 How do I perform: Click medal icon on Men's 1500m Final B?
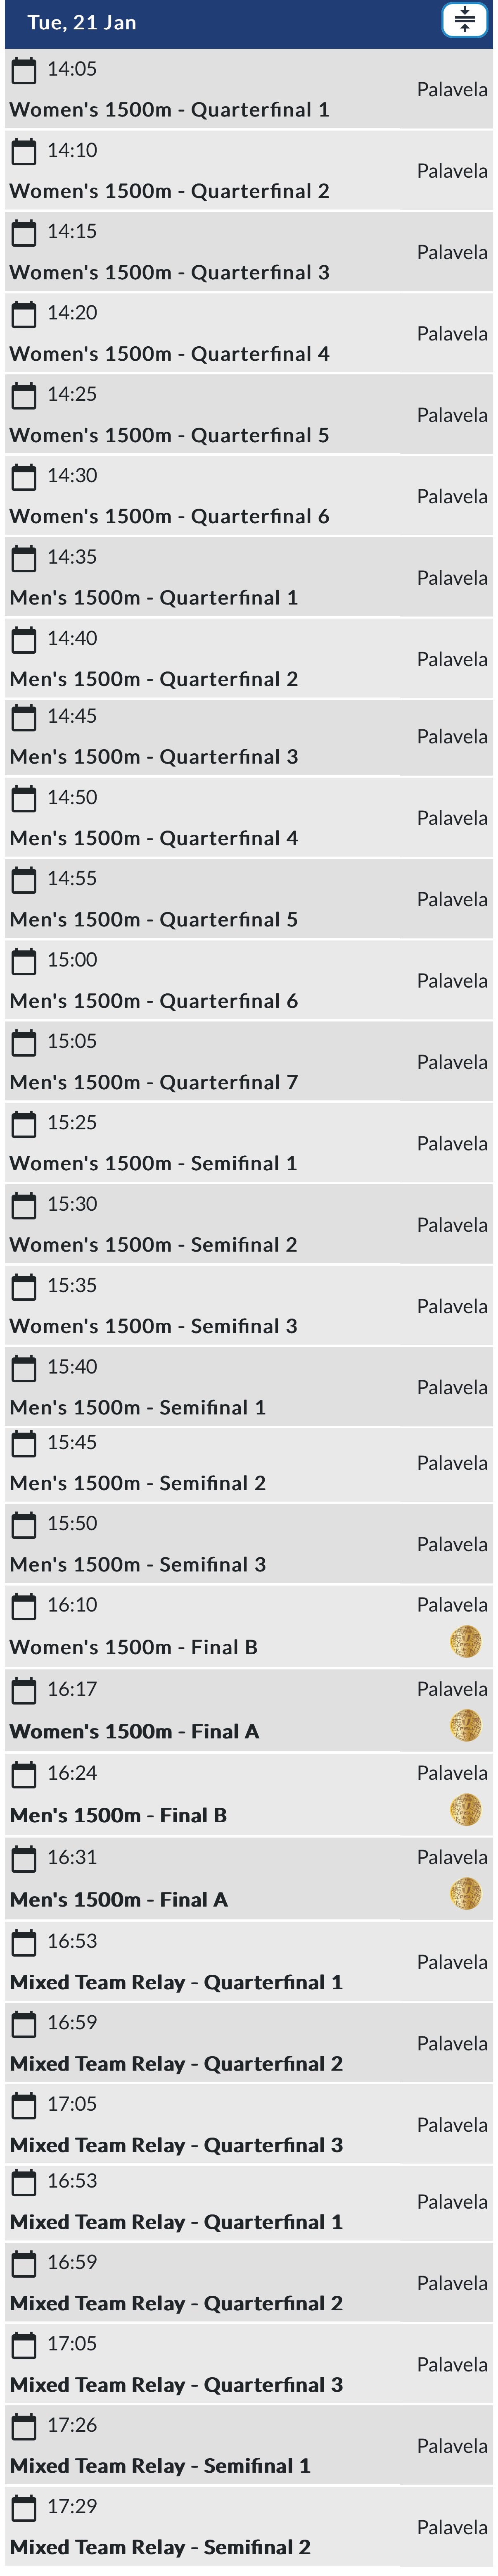pyautogui.click(x=465, y=1809)
